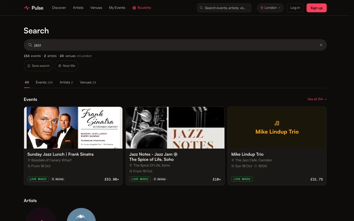Open My Events page
The width and height of the screenshot is (354, 221).
tap(117, 8)
